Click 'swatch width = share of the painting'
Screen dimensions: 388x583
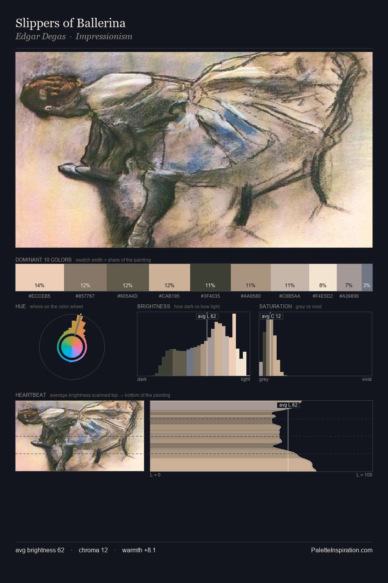coord(113,260)
